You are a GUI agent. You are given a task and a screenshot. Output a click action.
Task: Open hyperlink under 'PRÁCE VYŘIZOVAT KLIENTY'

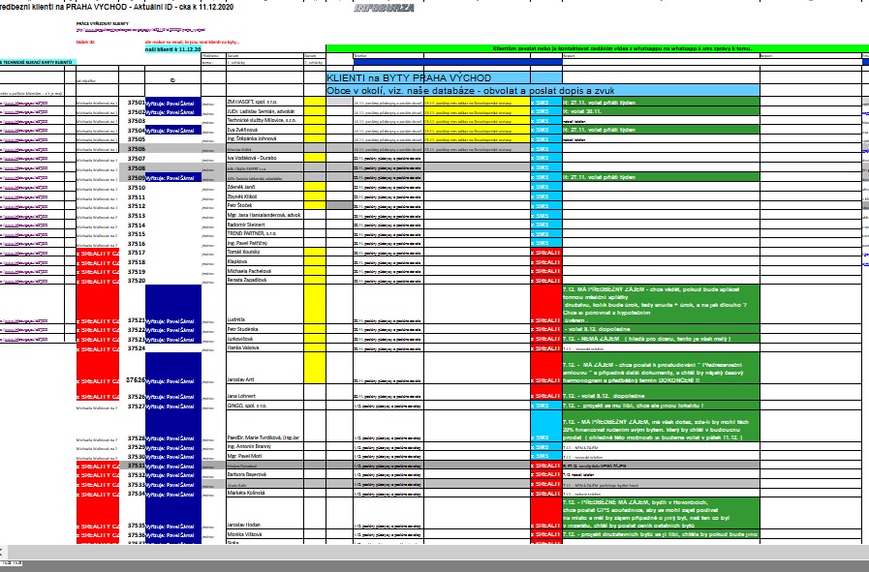pos(140,30)
